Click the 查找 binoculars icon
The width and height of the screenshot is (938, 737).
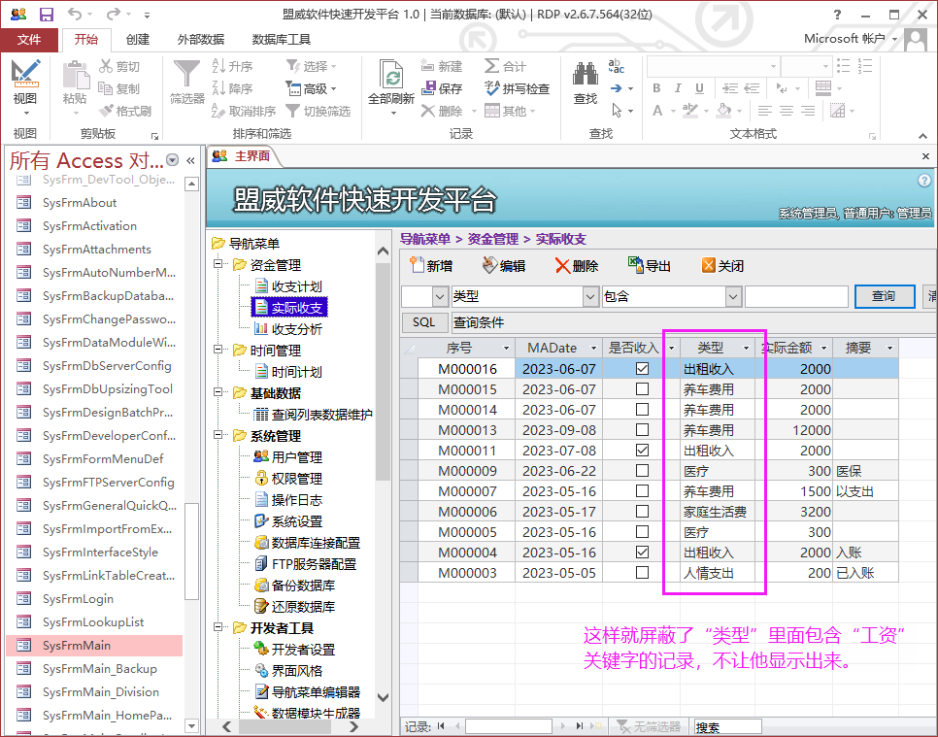tap(586, 74)
